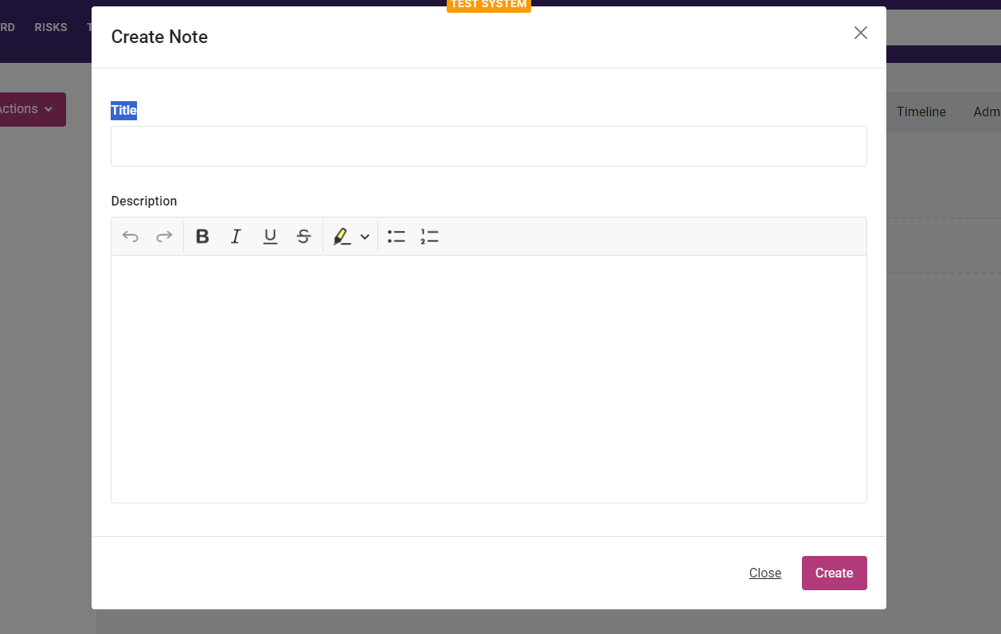Apply strikethrough formatting

click(x=303, y=237)
